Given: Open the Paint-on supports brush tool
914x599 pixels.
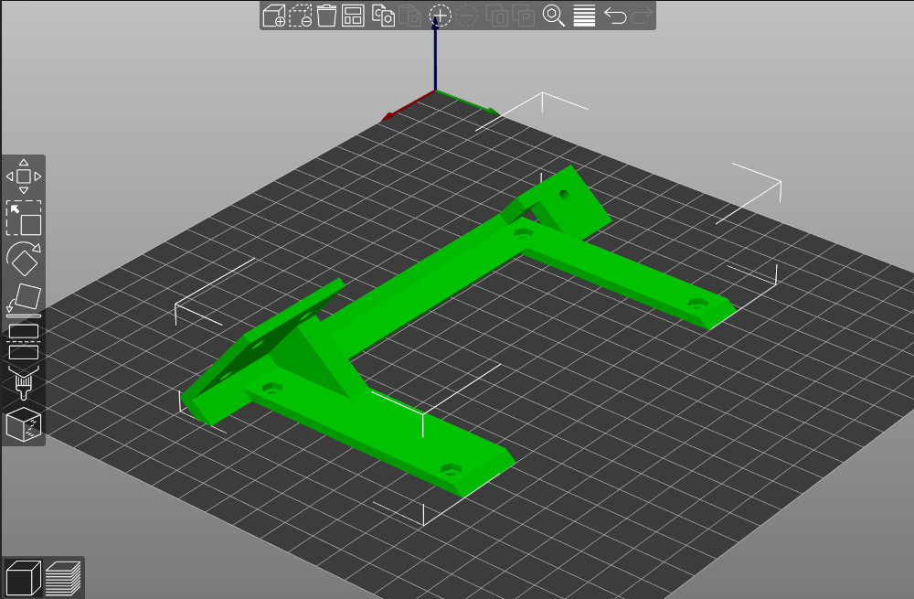Looking at the screenshot, I should click(24, 382).
